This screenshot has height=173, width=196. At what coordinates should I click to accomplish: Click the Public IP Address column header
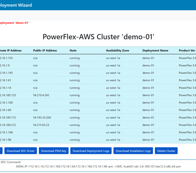pos(45,50)
